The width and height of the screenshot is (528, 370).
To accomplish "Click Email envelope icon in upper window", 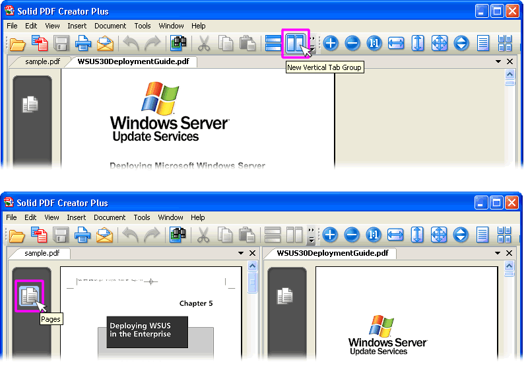I will (x=105, y=44).
